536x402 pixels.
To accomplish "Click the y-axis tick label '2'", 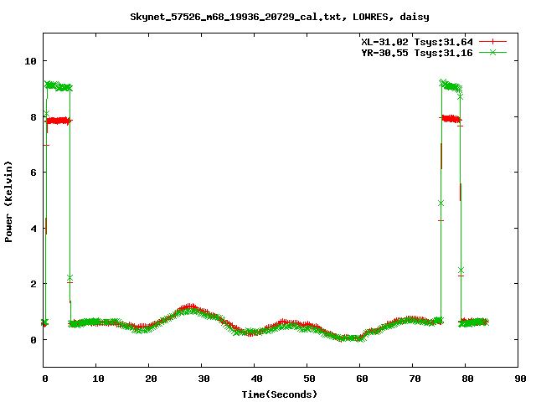I will click(33, 284).
